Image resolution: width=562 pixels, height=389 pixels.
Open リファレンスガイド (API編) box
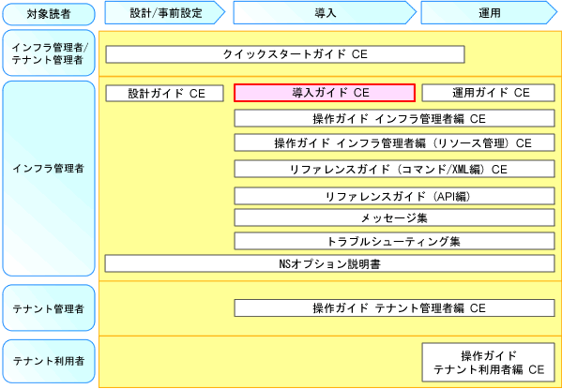(x=395, y=196)
